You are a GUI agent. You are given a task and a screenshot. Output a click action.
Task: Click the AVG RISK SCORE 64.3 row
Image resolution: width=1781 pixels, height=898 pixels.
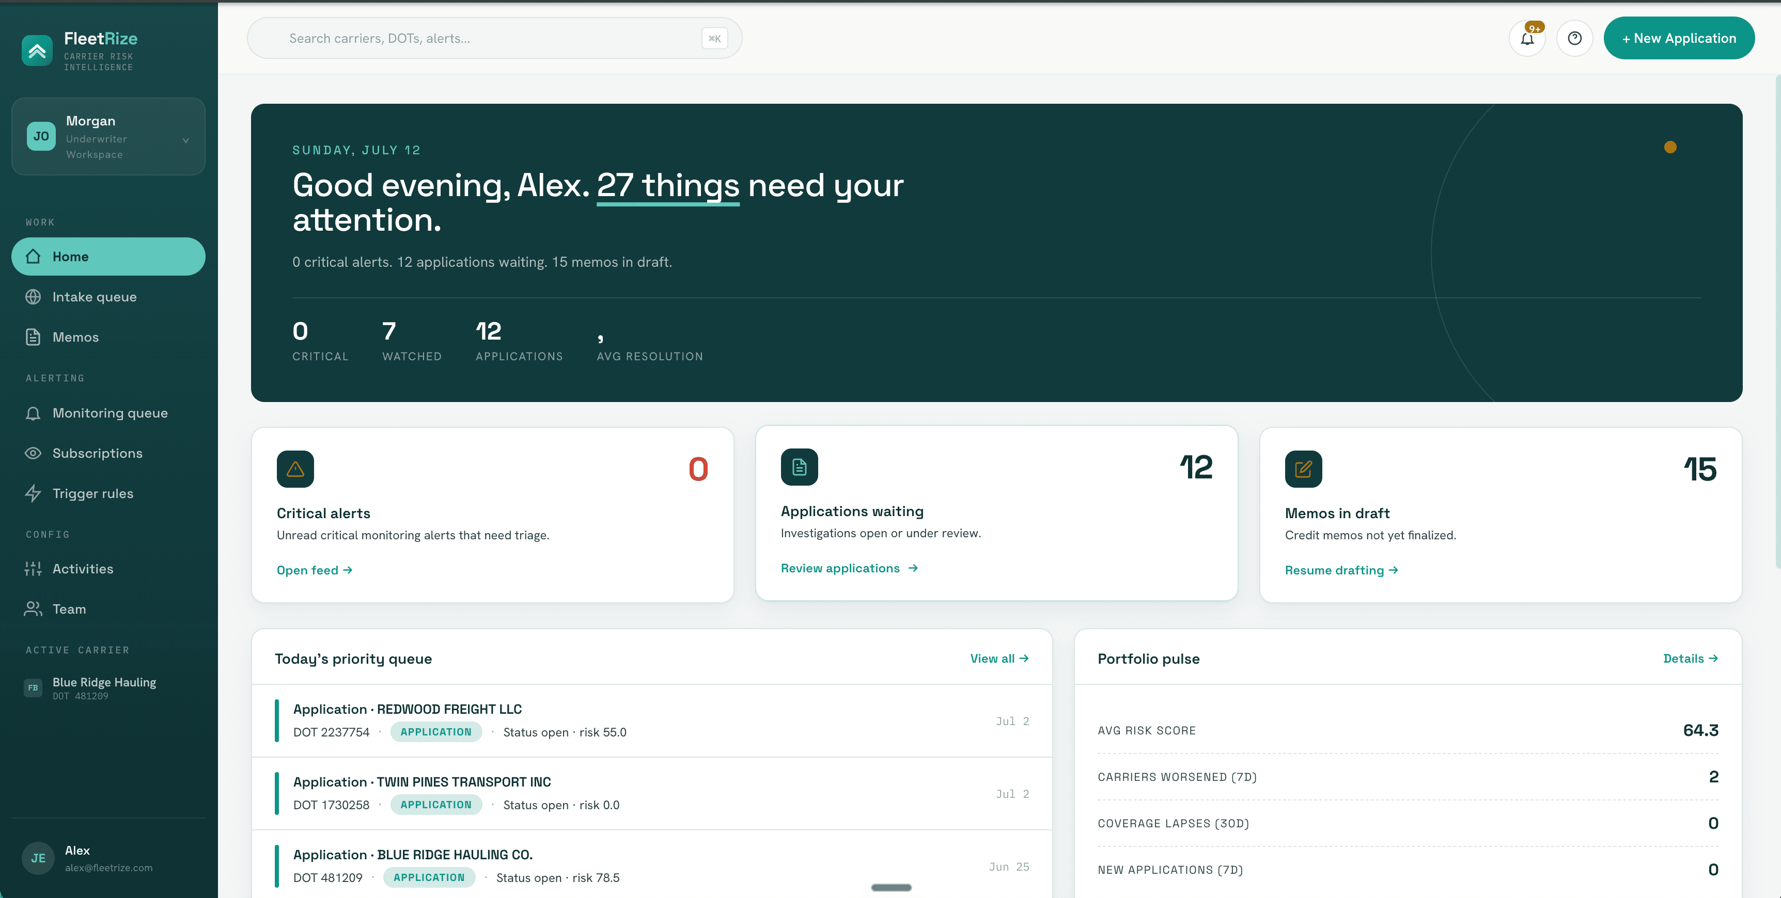click(x=1408, y=730)
